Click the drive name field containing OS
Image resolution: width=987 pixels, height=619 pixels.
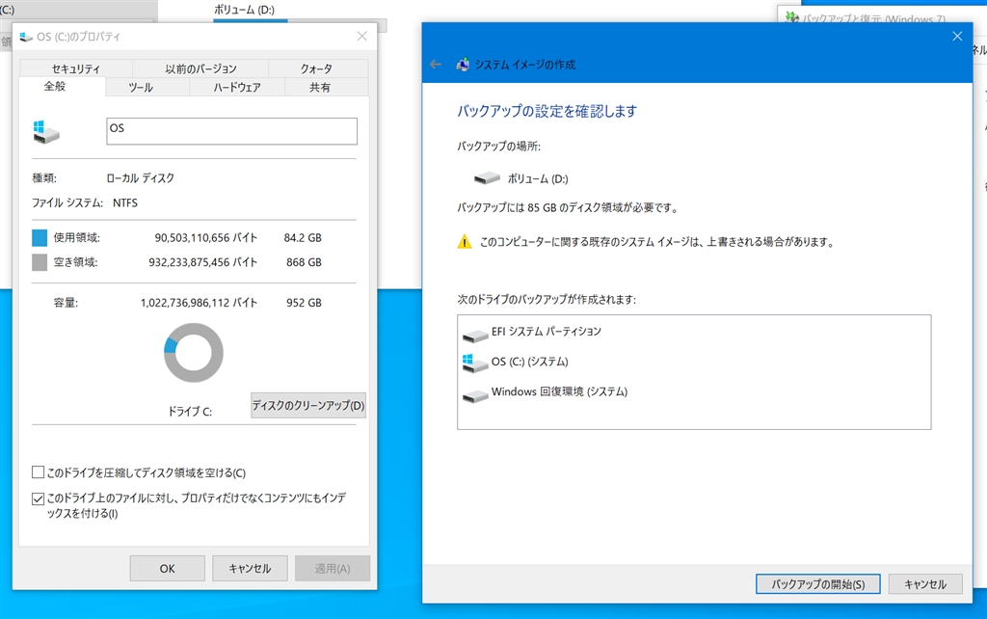point(231,131)
